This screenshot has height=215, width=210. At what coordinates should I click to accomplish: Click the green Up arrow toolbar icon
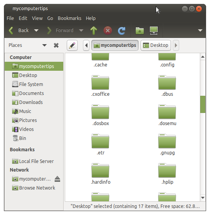click(94, 30)
